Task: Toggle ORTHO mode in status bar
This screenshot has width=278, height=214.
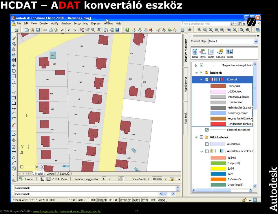Action: [91, 200]
